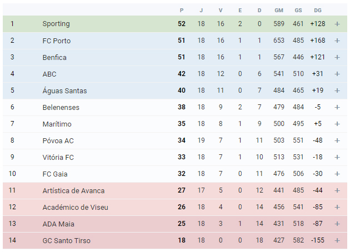The image size is (350, 252).
Task: Expand Águas Santas row with plus
Action: 337,90
